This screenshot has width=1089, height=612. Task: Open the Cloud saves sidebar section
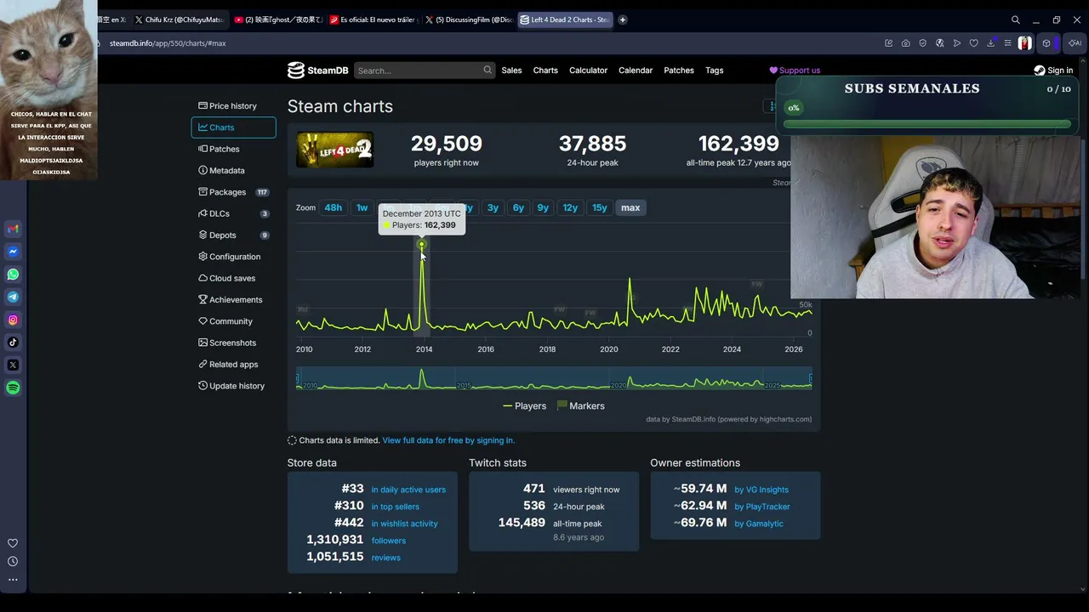click(233, 278)
